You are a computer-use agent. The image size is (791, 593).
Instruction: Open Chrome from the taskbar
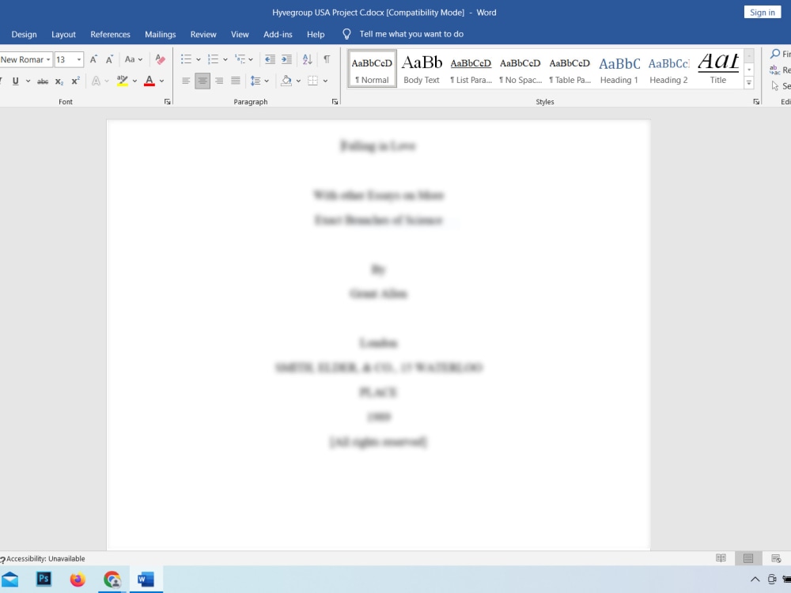pos(112,579)
